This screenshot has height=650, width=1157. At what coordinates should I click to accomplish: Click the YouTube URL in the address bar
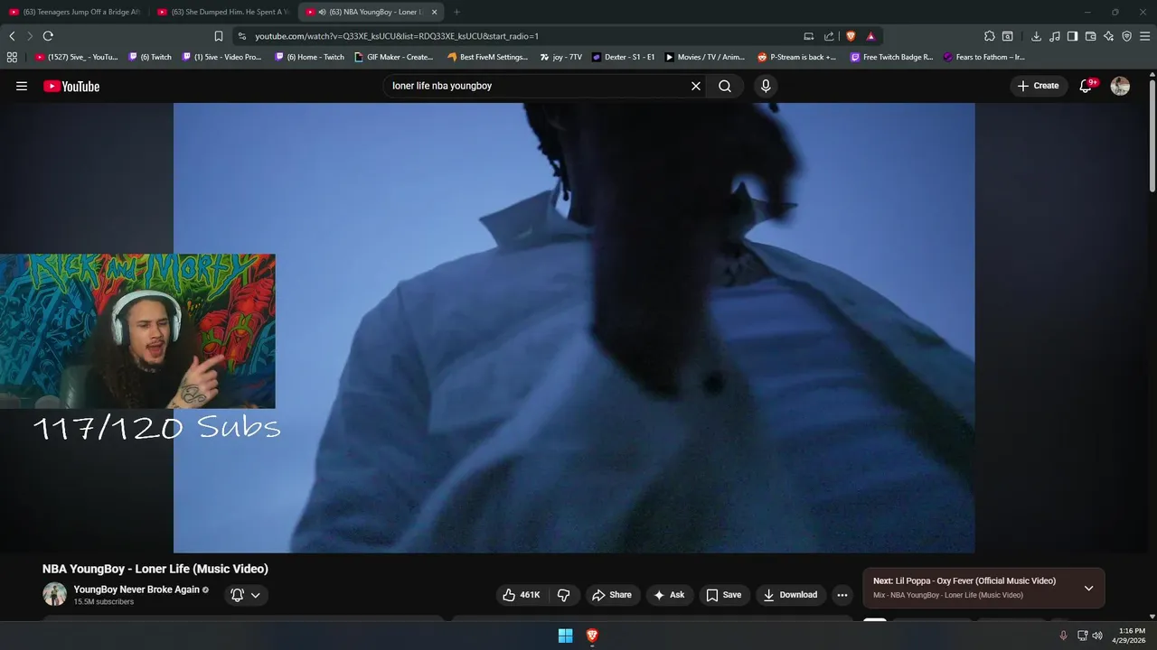[x=397, y=36]
